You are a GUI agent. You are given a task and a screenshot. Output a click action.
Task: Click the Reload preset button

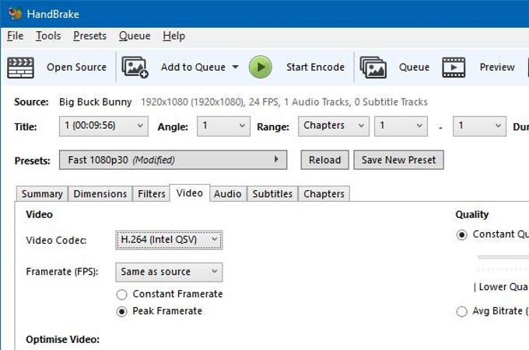[x=324, y=160]
